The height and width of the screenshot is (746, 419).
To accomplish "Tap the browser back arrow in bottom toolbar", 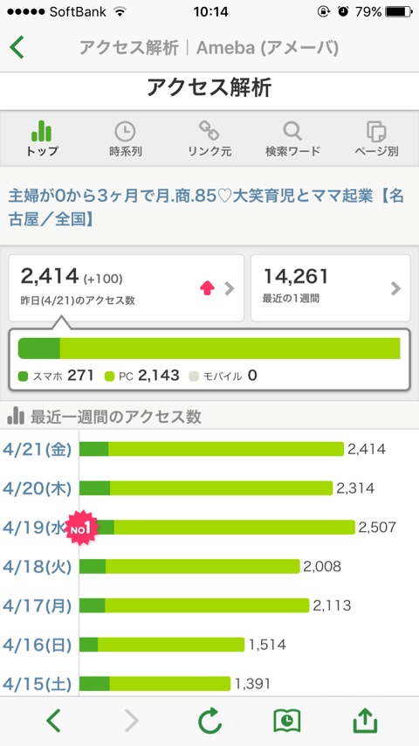I will 53,721.
